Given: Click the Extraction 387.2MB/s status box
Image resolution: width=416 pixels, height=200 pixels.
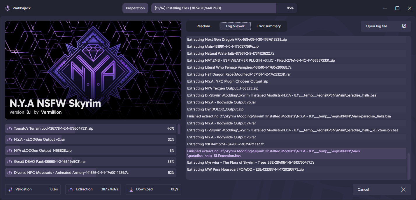Looking at the screenshot, I should pos(94,189).
